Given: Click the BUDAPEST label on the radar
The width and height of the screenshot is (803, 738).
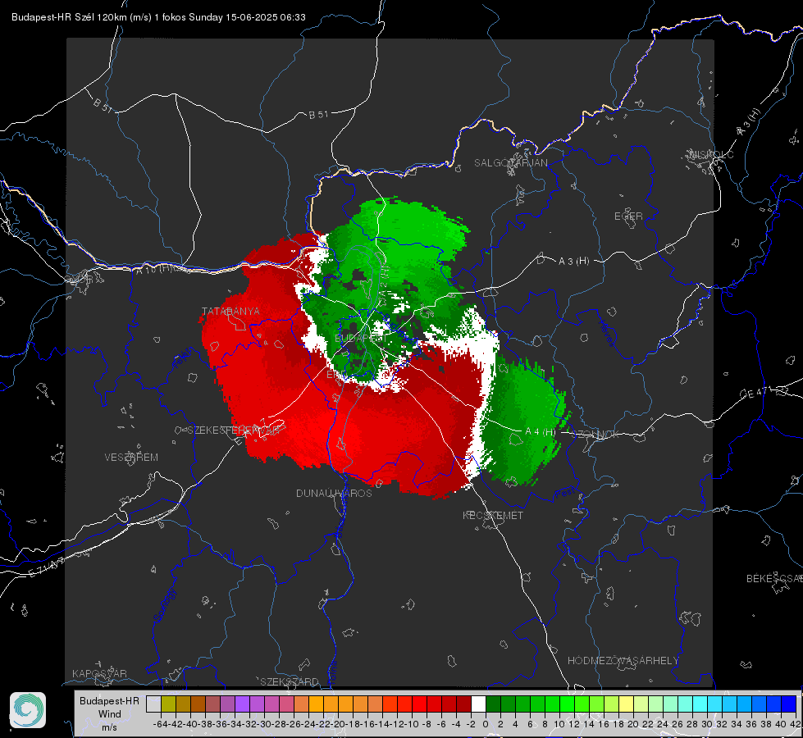Looking at the screenshot, I should pyautogui.click(x=361, y=338).
